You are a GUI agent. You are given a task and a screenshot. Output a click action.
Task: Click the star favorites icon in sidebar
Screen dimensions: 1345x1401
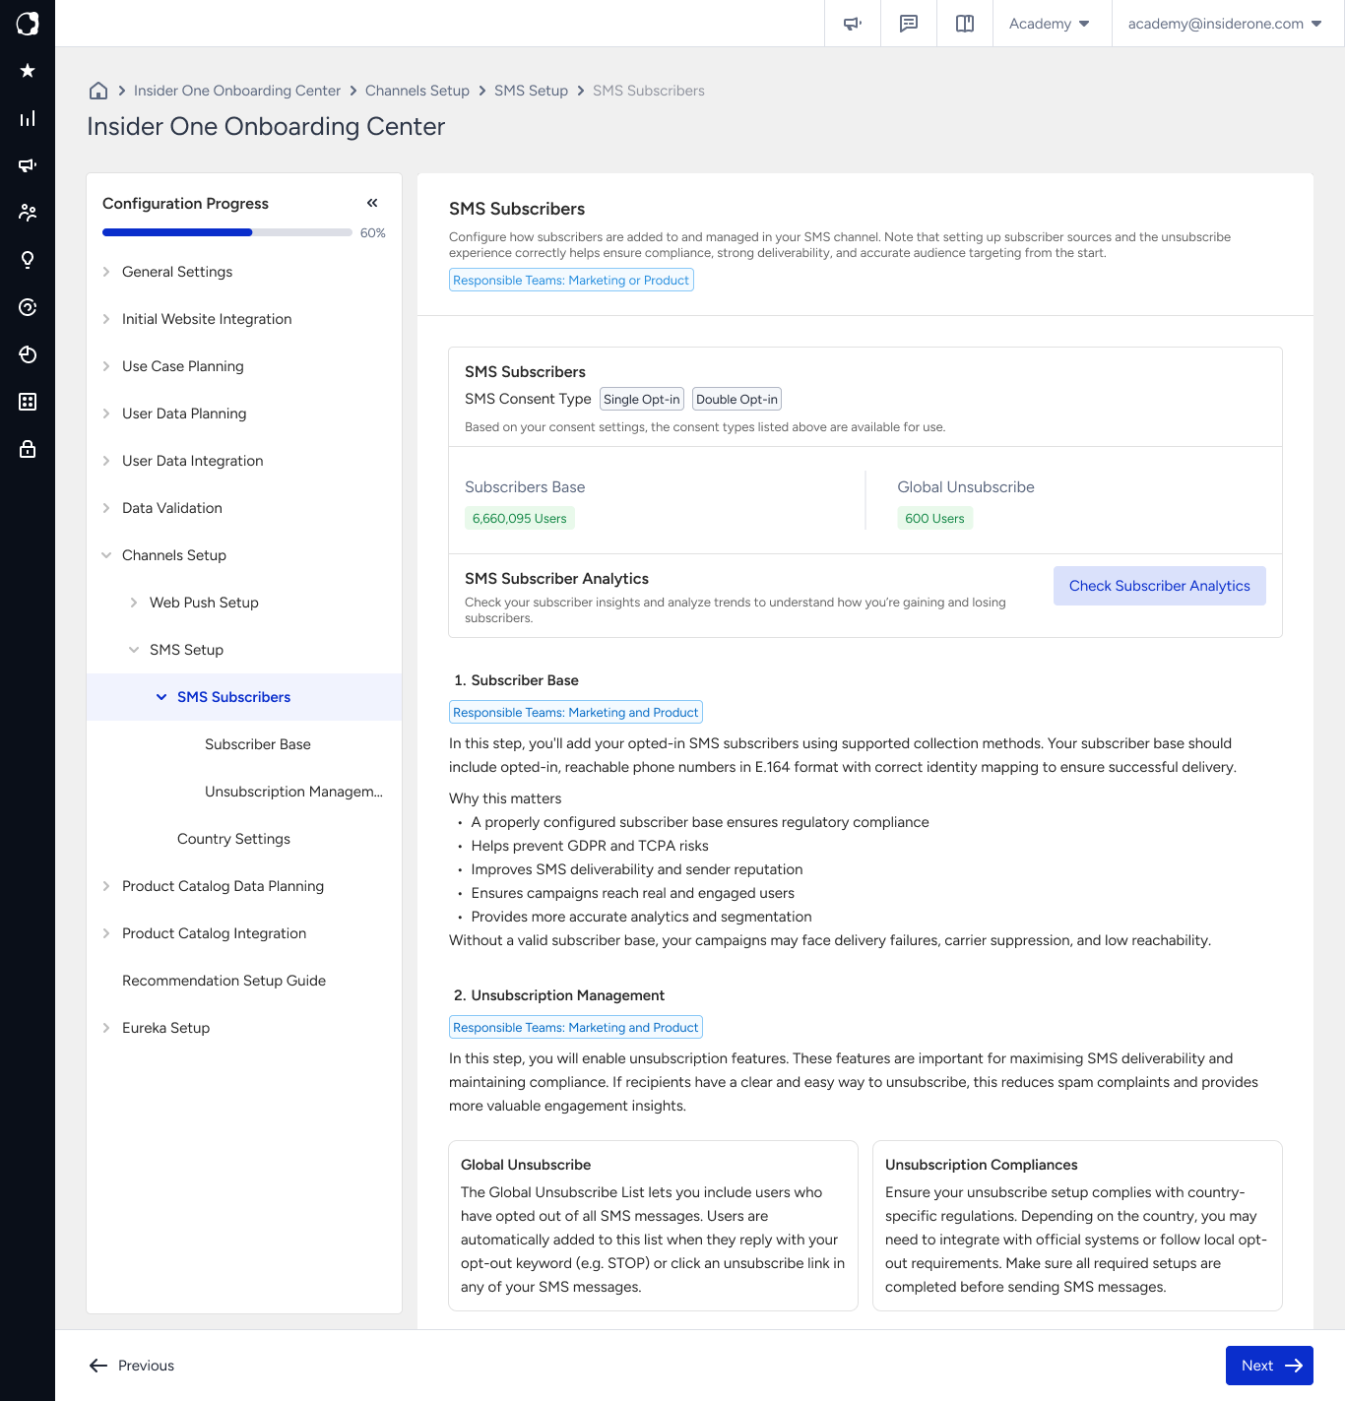point(28,71)
